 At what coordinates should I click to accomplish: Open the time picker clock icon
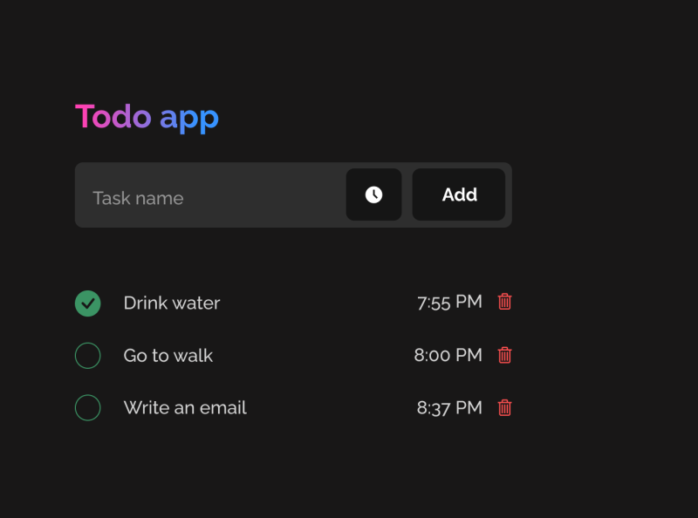(x=373, y=194)
